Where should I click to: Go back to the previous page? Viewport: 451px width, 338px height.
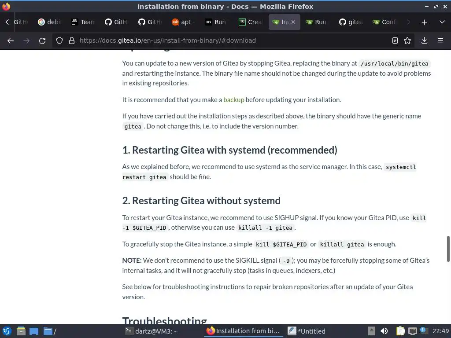coord(11,40)
